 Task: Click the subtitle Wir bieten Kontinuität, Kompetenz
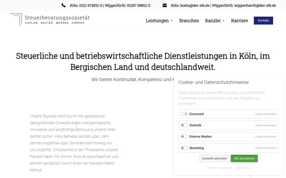(133, 80)
